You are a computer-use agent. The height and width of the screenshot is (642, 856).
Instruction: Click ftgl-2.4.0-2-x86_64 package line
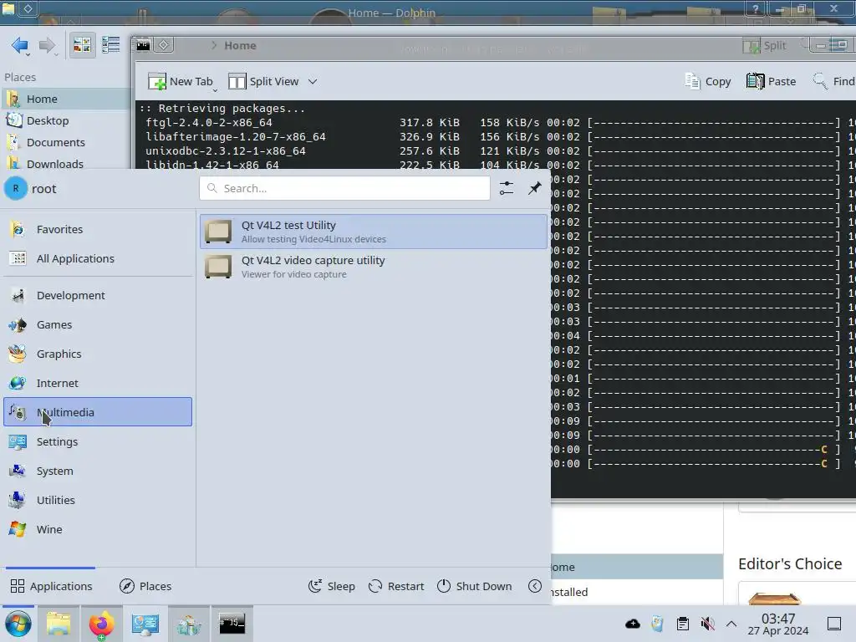(208, 122)
